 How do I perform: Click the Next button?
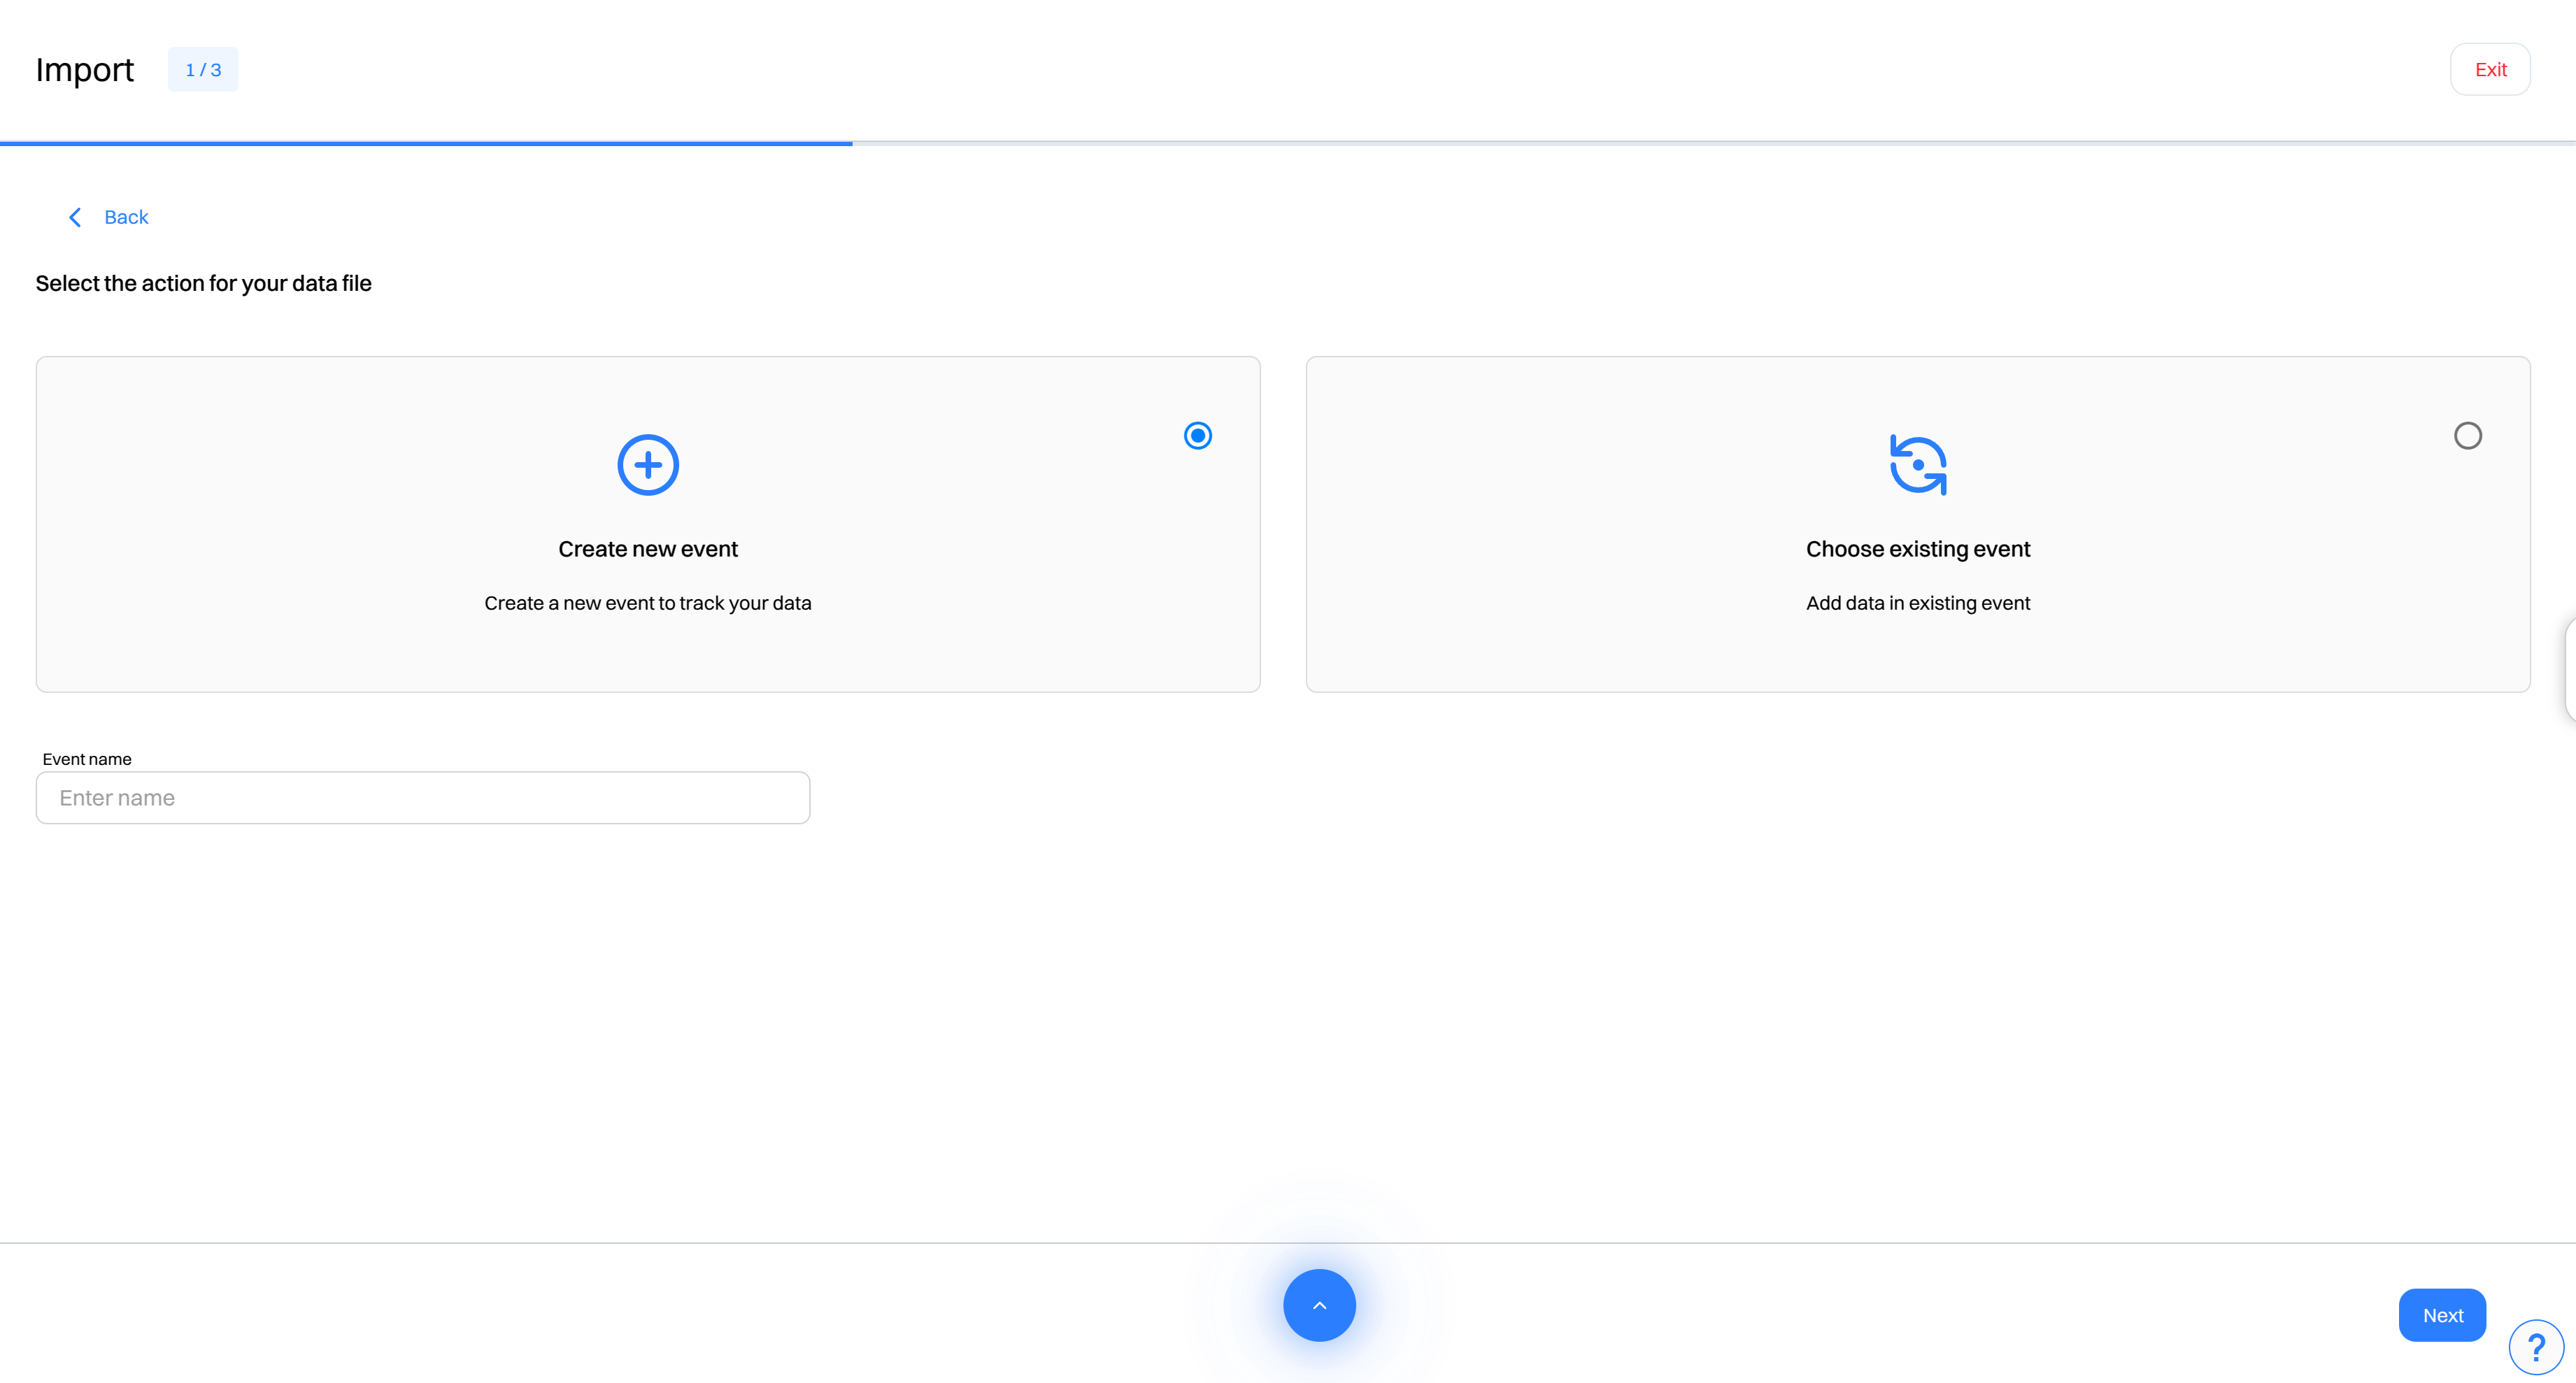pyautogui.click(x=2442, y=1315)
